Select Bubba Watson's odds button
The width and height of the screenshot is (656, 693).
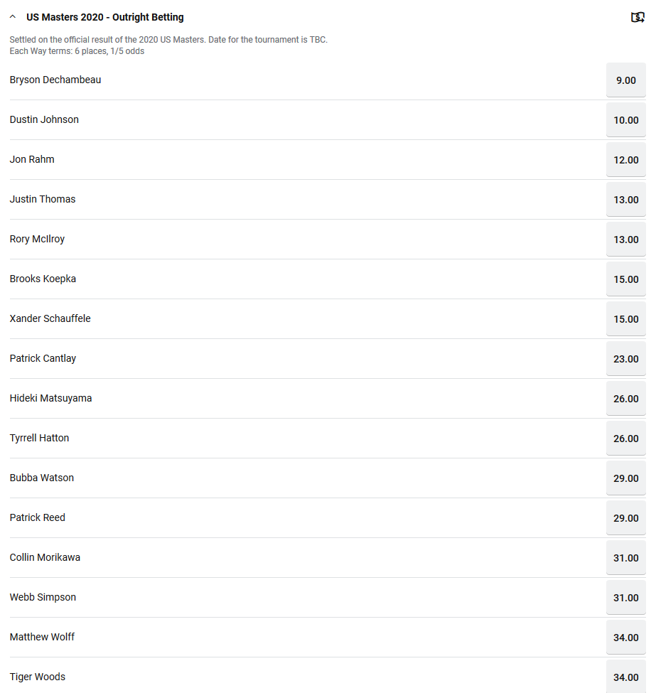coord(625,478)
